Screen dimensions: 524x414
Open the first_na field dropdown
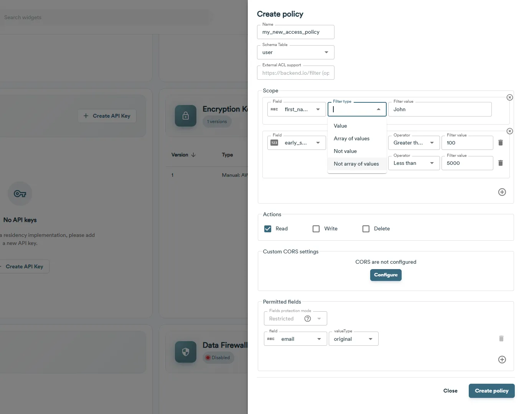click(297, 109)
